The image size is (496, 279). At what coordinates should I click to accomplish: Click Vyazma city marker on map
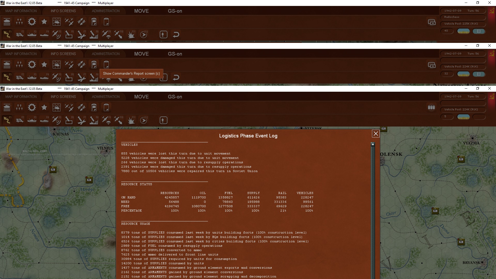[472, 138]
